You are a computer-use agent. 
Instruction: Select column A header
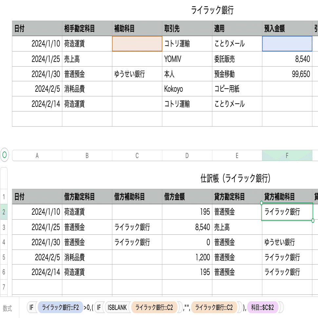[x=37, y=156]
